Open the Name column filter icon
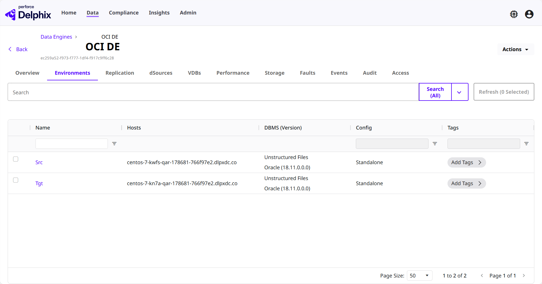This screenshot has width=542, height=284. (x=114, y=144)
